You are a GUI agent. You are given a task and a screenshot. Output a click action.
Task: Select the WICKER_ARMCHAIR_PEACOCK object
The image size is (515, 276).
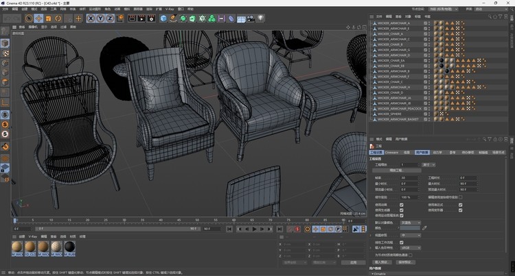(400, 109)
